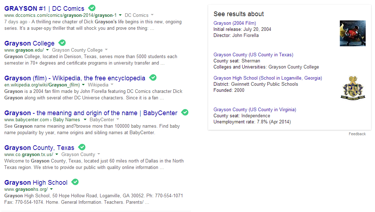Open gray dropdown arrow beside BabyCenter label

(x=118, y=119)
